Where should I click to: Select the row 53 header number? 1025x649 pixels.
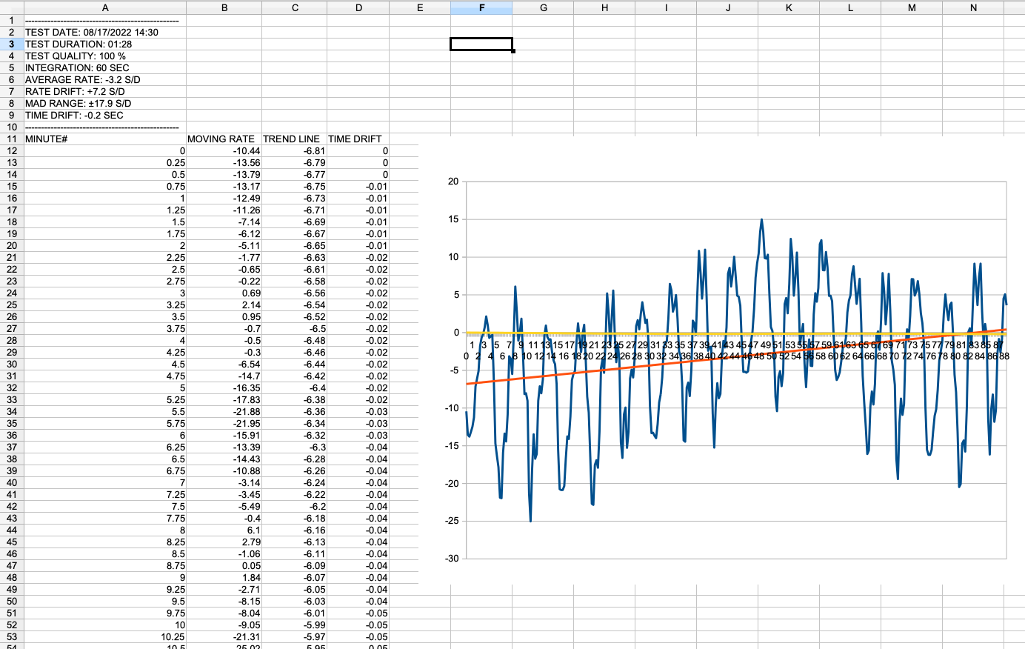coord(12,637)
